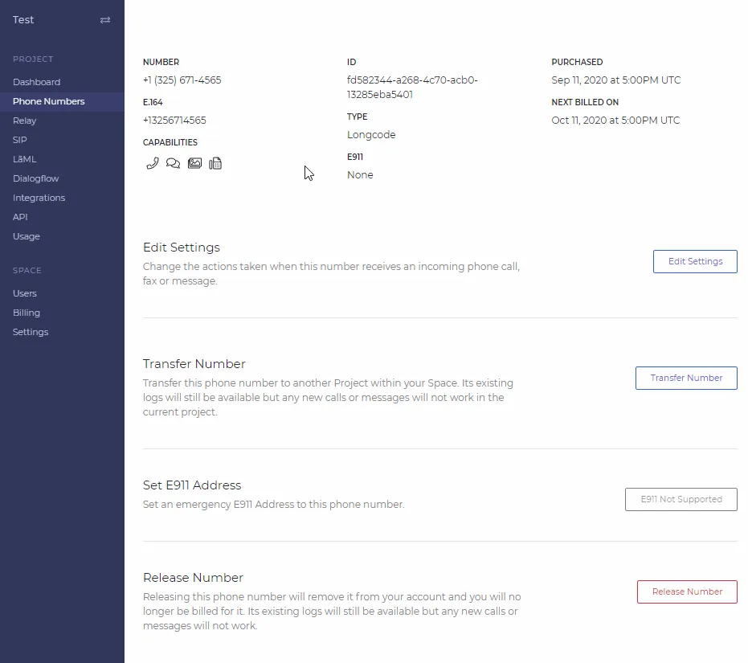Go to the API section

(x=20, y=217)
